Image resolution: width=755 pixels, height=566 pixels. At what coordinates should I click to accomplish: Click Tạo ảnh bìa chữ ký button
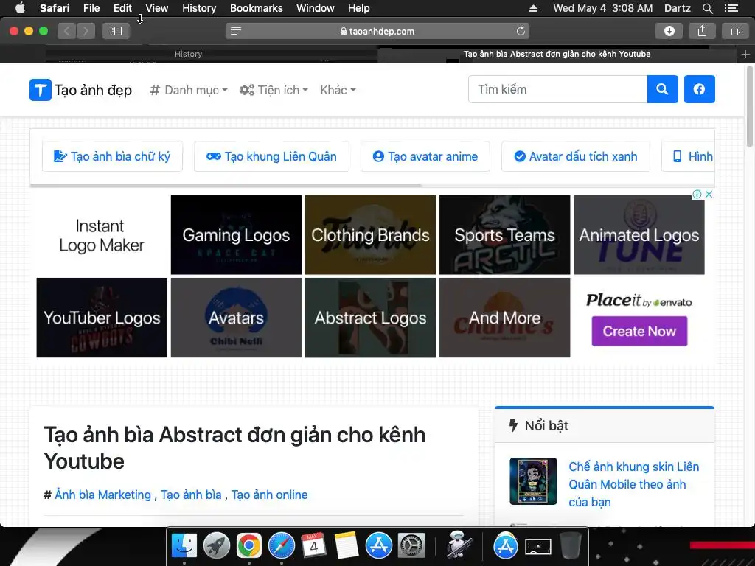point(112,156)
